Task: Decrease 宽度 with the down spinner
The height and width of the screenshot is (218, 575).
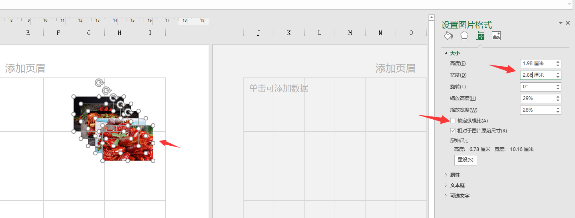Action: point(558,77)
